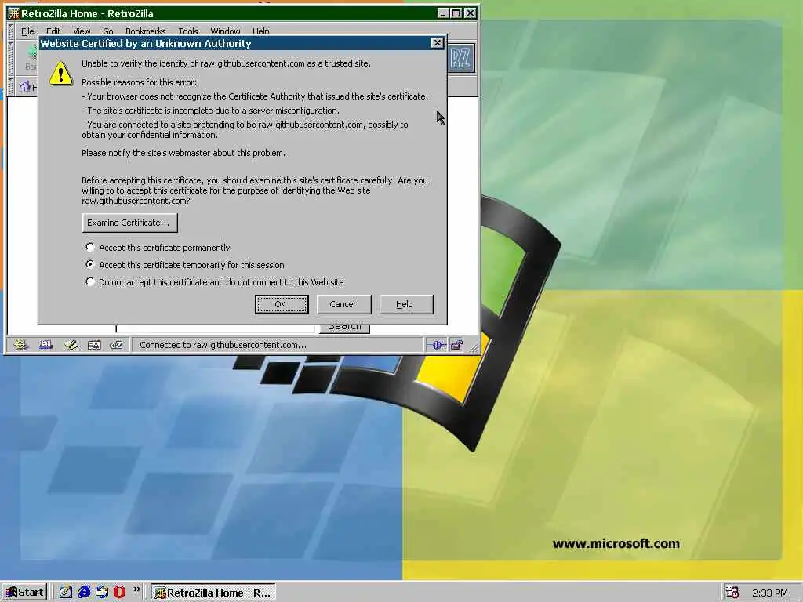This screenshot has width=803, height=602.
Task: Launch Opera from the Quick Launch bar
Action: click(x=119, y=593)
